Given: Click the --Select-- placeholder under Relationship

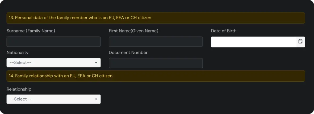Looking at the screenshot, I should coord(20,99).
